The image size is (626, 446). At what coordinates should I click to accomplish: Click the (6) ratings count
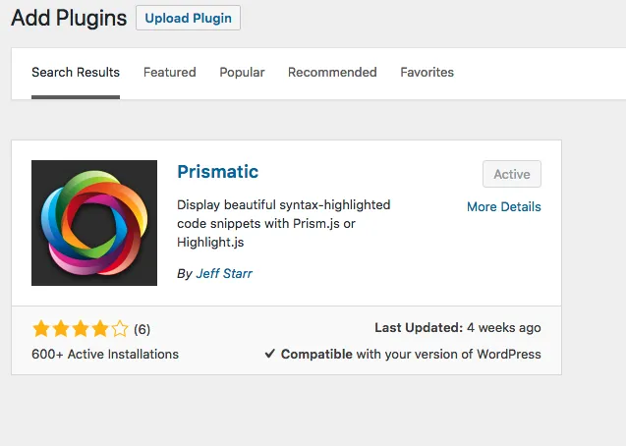(142, 329)
